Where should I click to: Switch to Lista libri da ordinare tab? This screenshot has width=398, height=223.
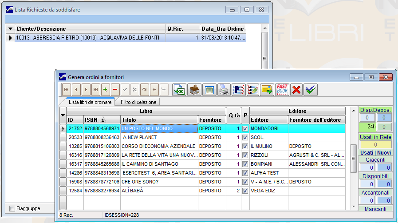coord(90,102)
